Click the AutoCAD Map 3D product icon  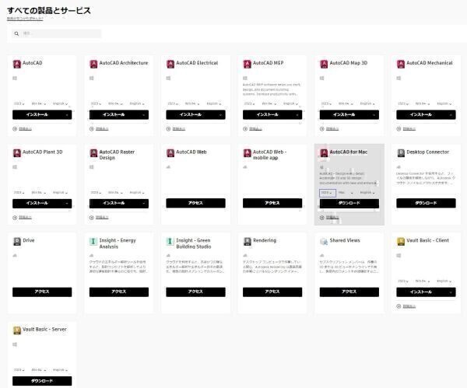[324, 64]
